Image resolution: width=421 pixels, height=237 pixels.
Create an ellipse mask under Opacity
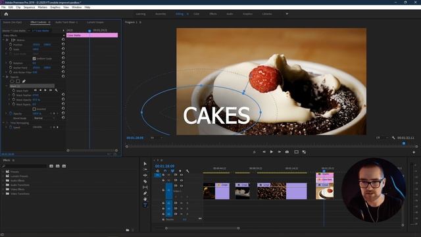(12, 81)
